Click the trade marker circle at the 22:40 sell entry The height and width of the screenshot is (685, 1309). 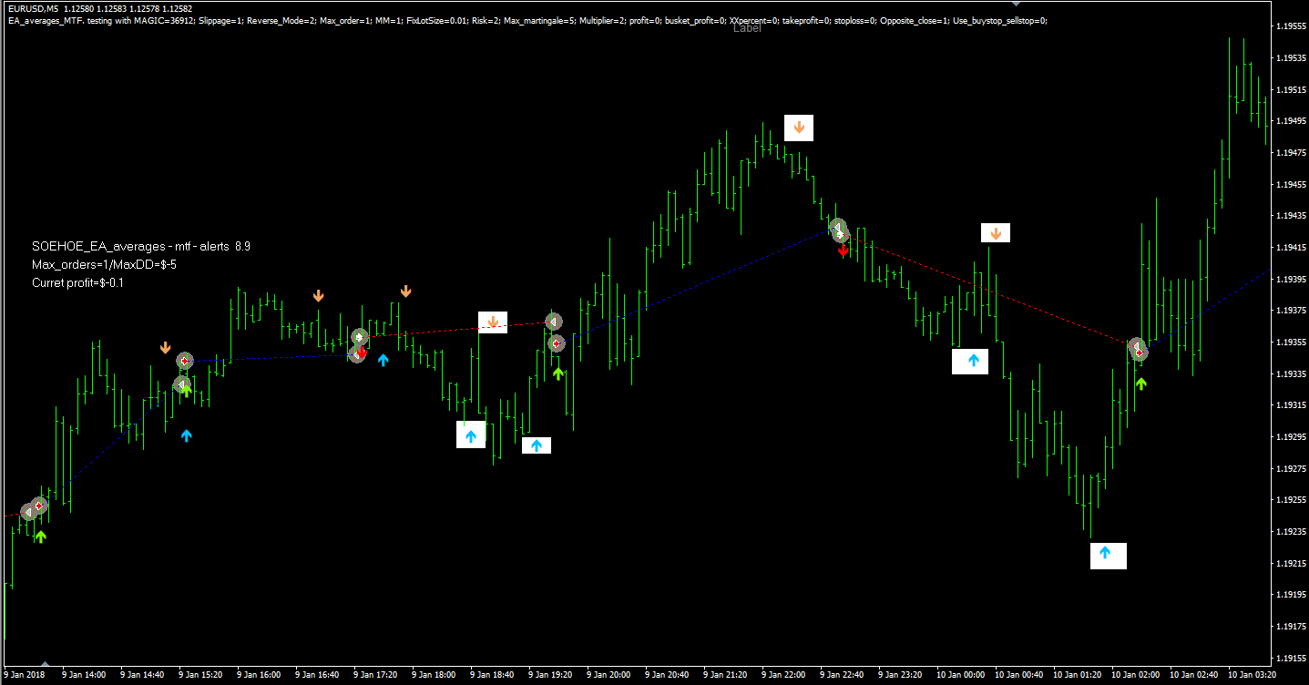click(x=842, y=234)
